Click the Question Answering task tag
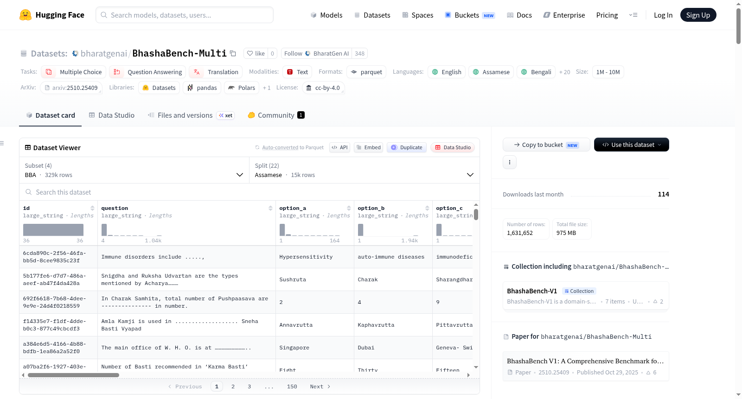This screenshot has height=399, width=742. [x=147, y=72]
